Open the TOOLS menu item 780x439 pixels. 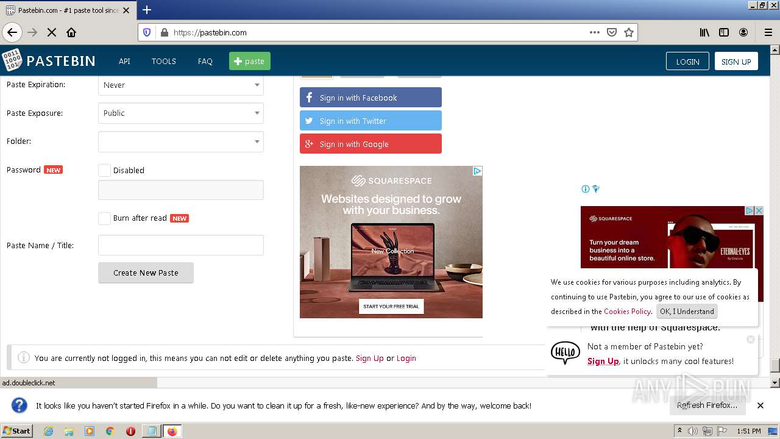point(164,61)
